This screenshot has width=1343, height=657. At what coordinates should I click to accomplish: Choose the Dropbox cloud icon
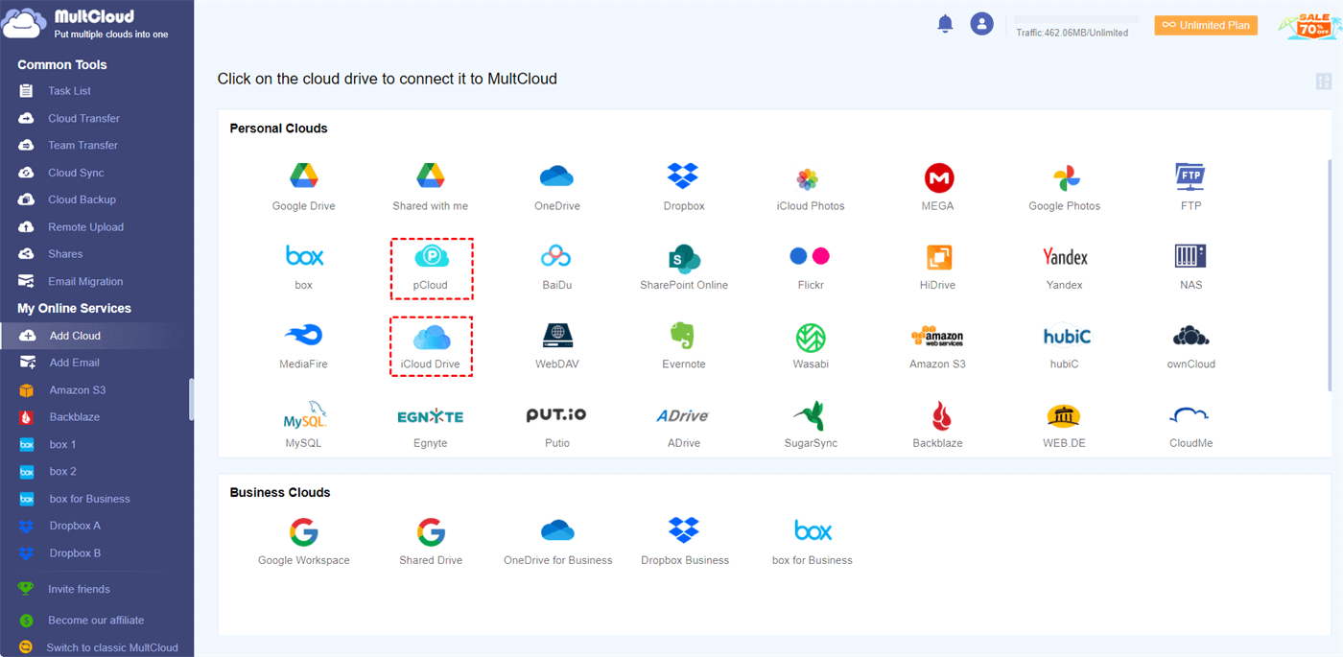click(684, 176)
